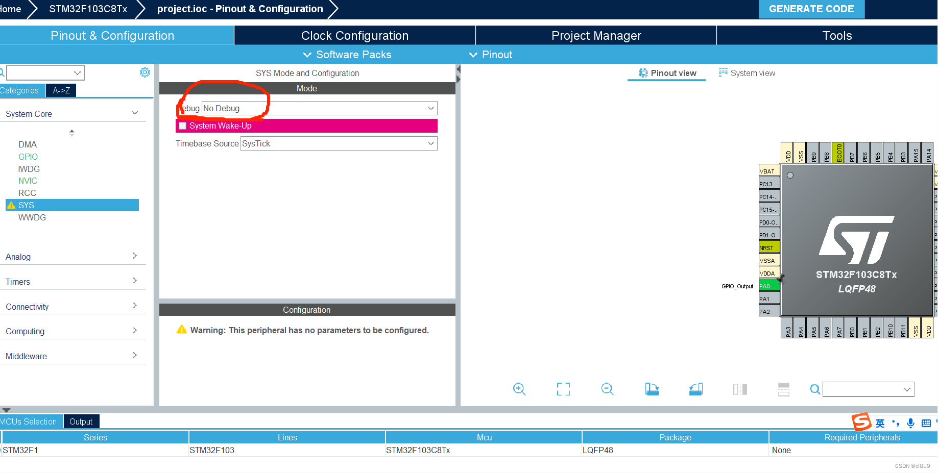Enable the System Wake-Up checkbox
Image resolution: width=938 pixels, height=473 pixels.
pyautogui.click(x=182, y=126)
